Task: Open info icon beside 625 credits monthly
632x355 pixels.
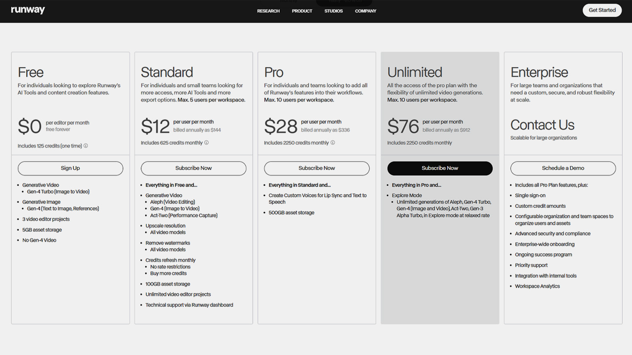Action: click(x=206, y=143)
